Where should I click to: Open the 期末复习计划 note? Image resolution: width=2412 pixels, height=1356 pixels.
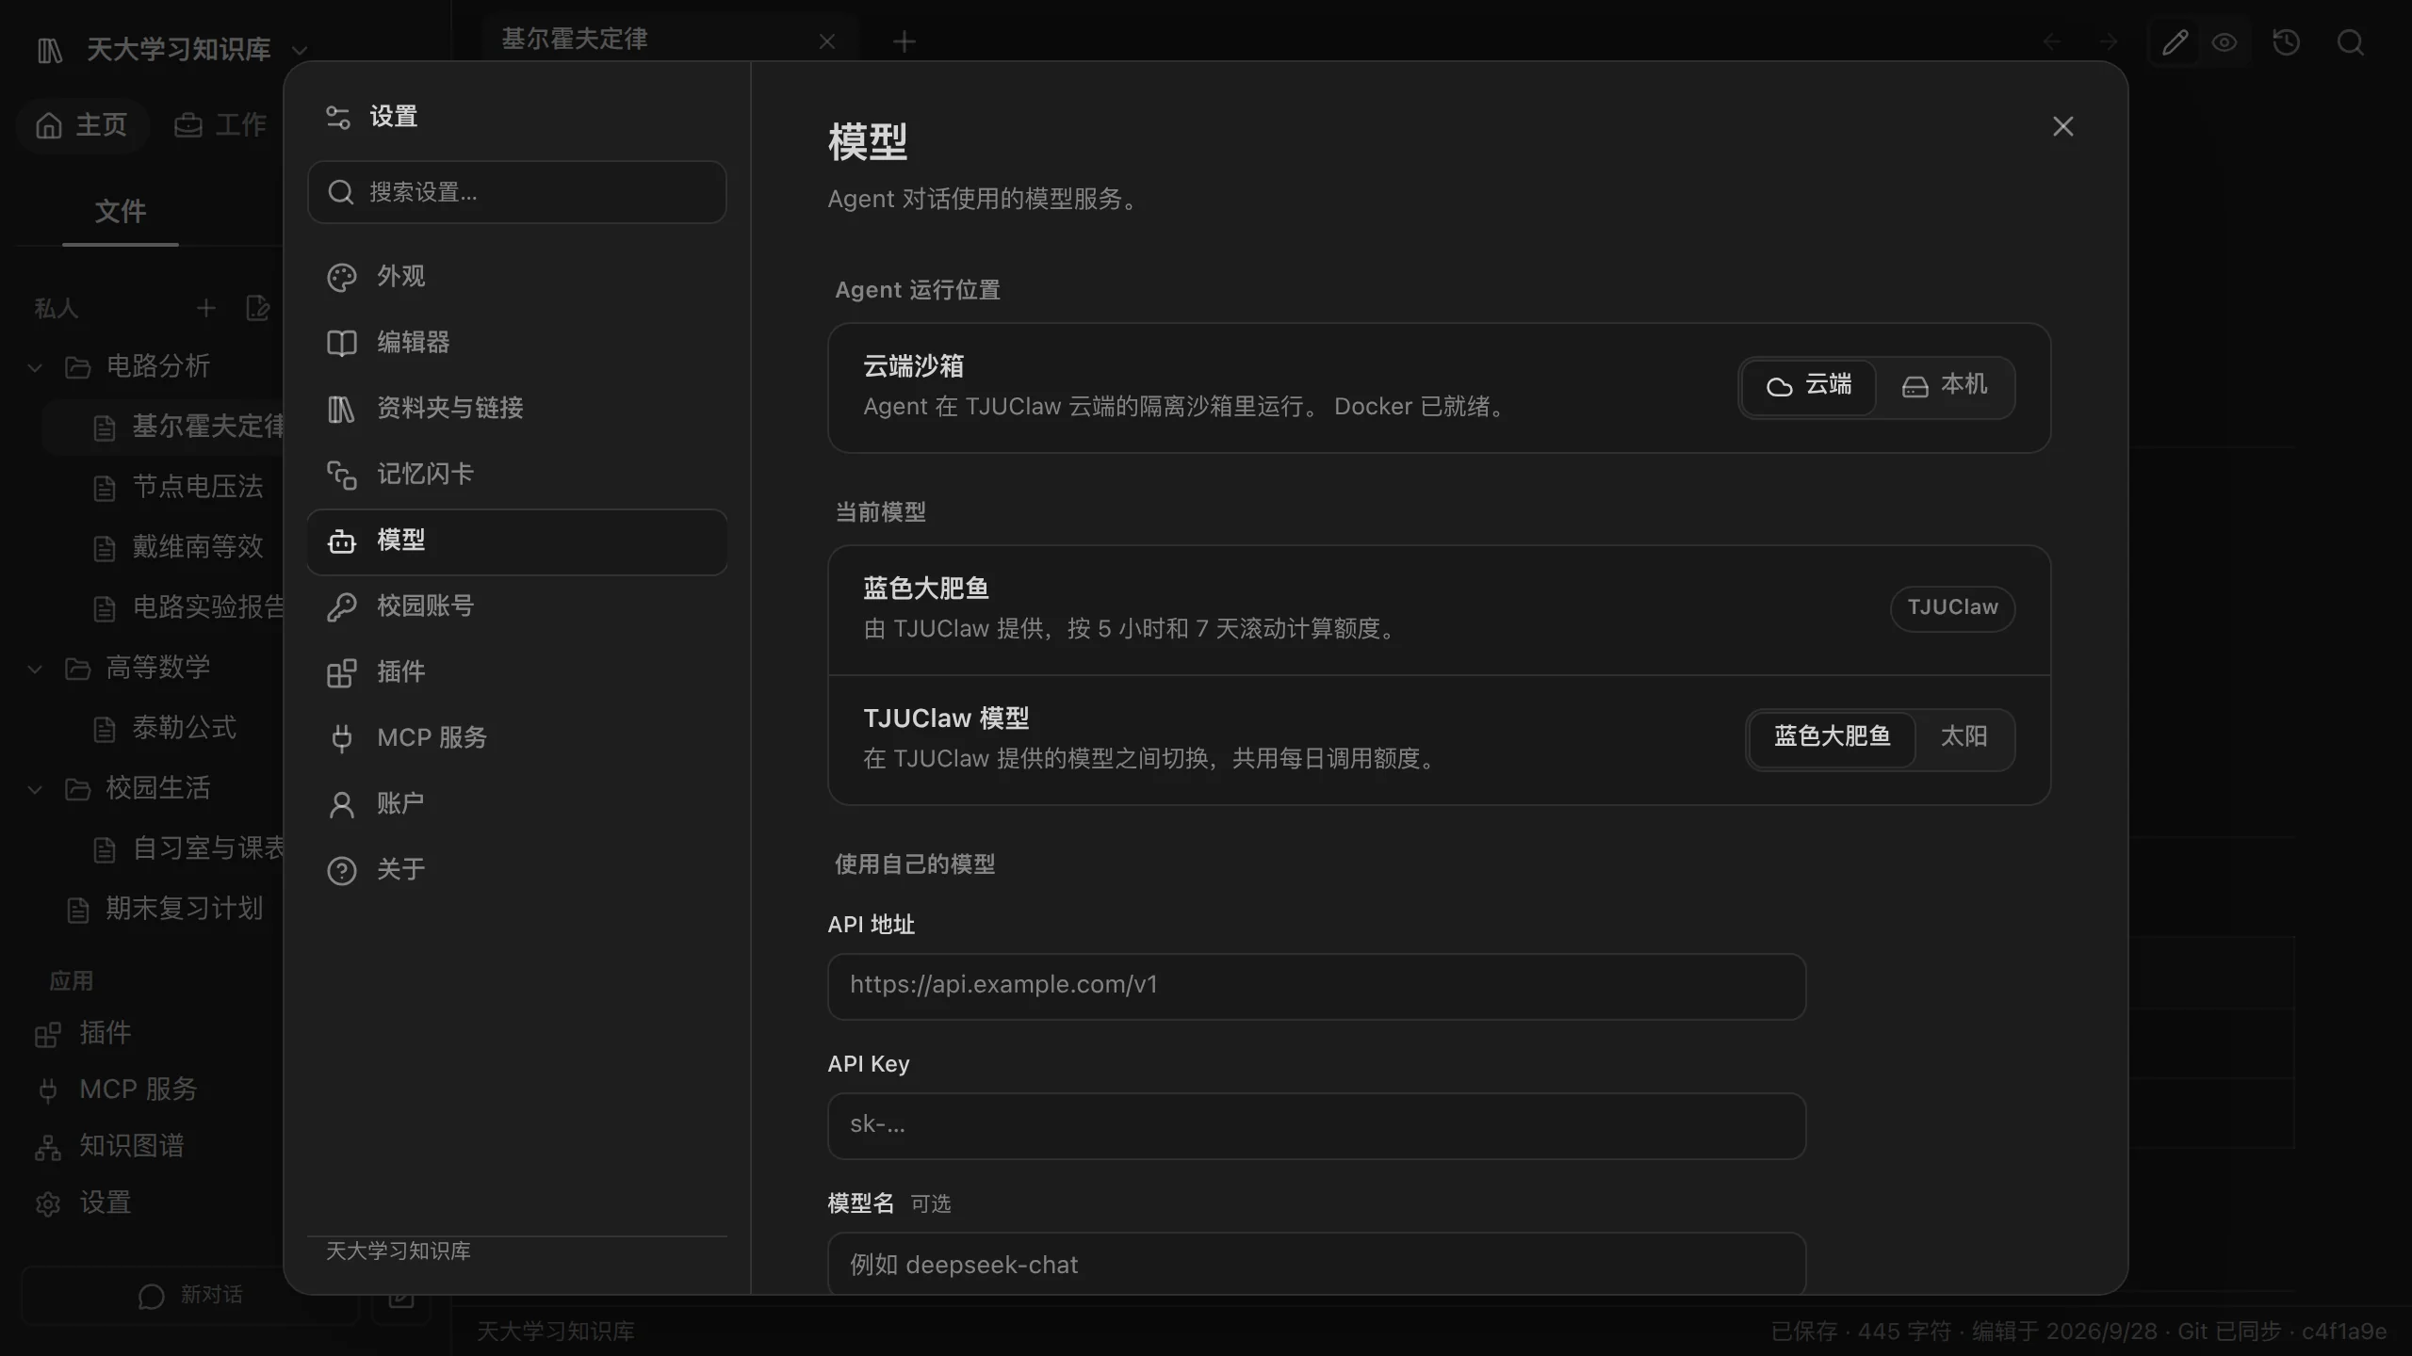coord(165,910)
